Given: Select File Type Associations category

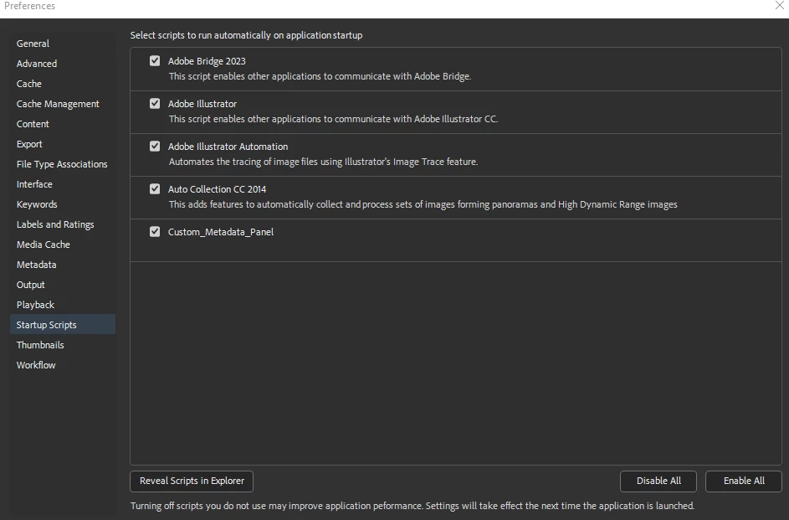Looking at the screenshot, I should (x=62, y=164).
